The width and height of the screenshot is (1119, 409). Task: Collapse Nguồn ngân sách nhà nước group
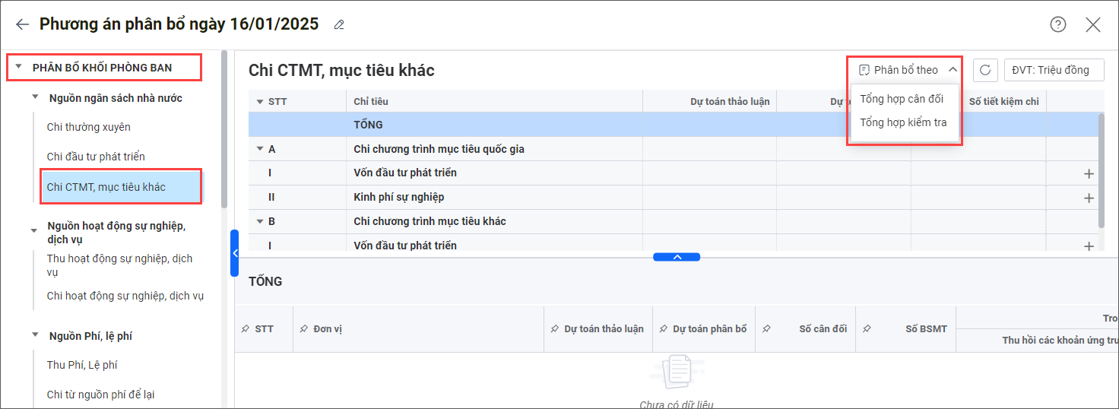coord(35,97)
